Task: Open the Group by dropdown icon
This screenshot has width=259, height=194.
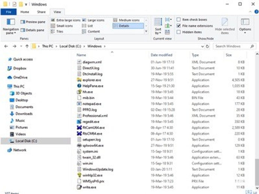Action: tap(168, 19)
